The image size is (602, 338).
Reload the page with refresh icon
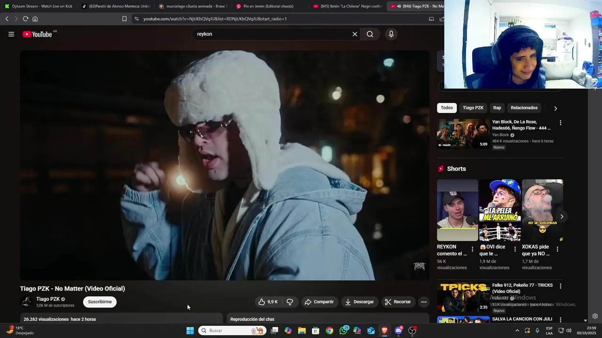[25, 19]
